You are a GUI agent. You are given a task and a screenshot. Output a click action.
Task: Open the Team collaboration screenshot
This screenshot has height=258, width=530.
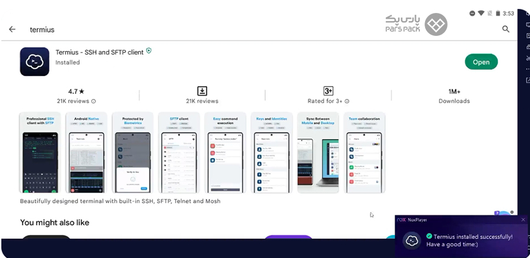[365, 153]
